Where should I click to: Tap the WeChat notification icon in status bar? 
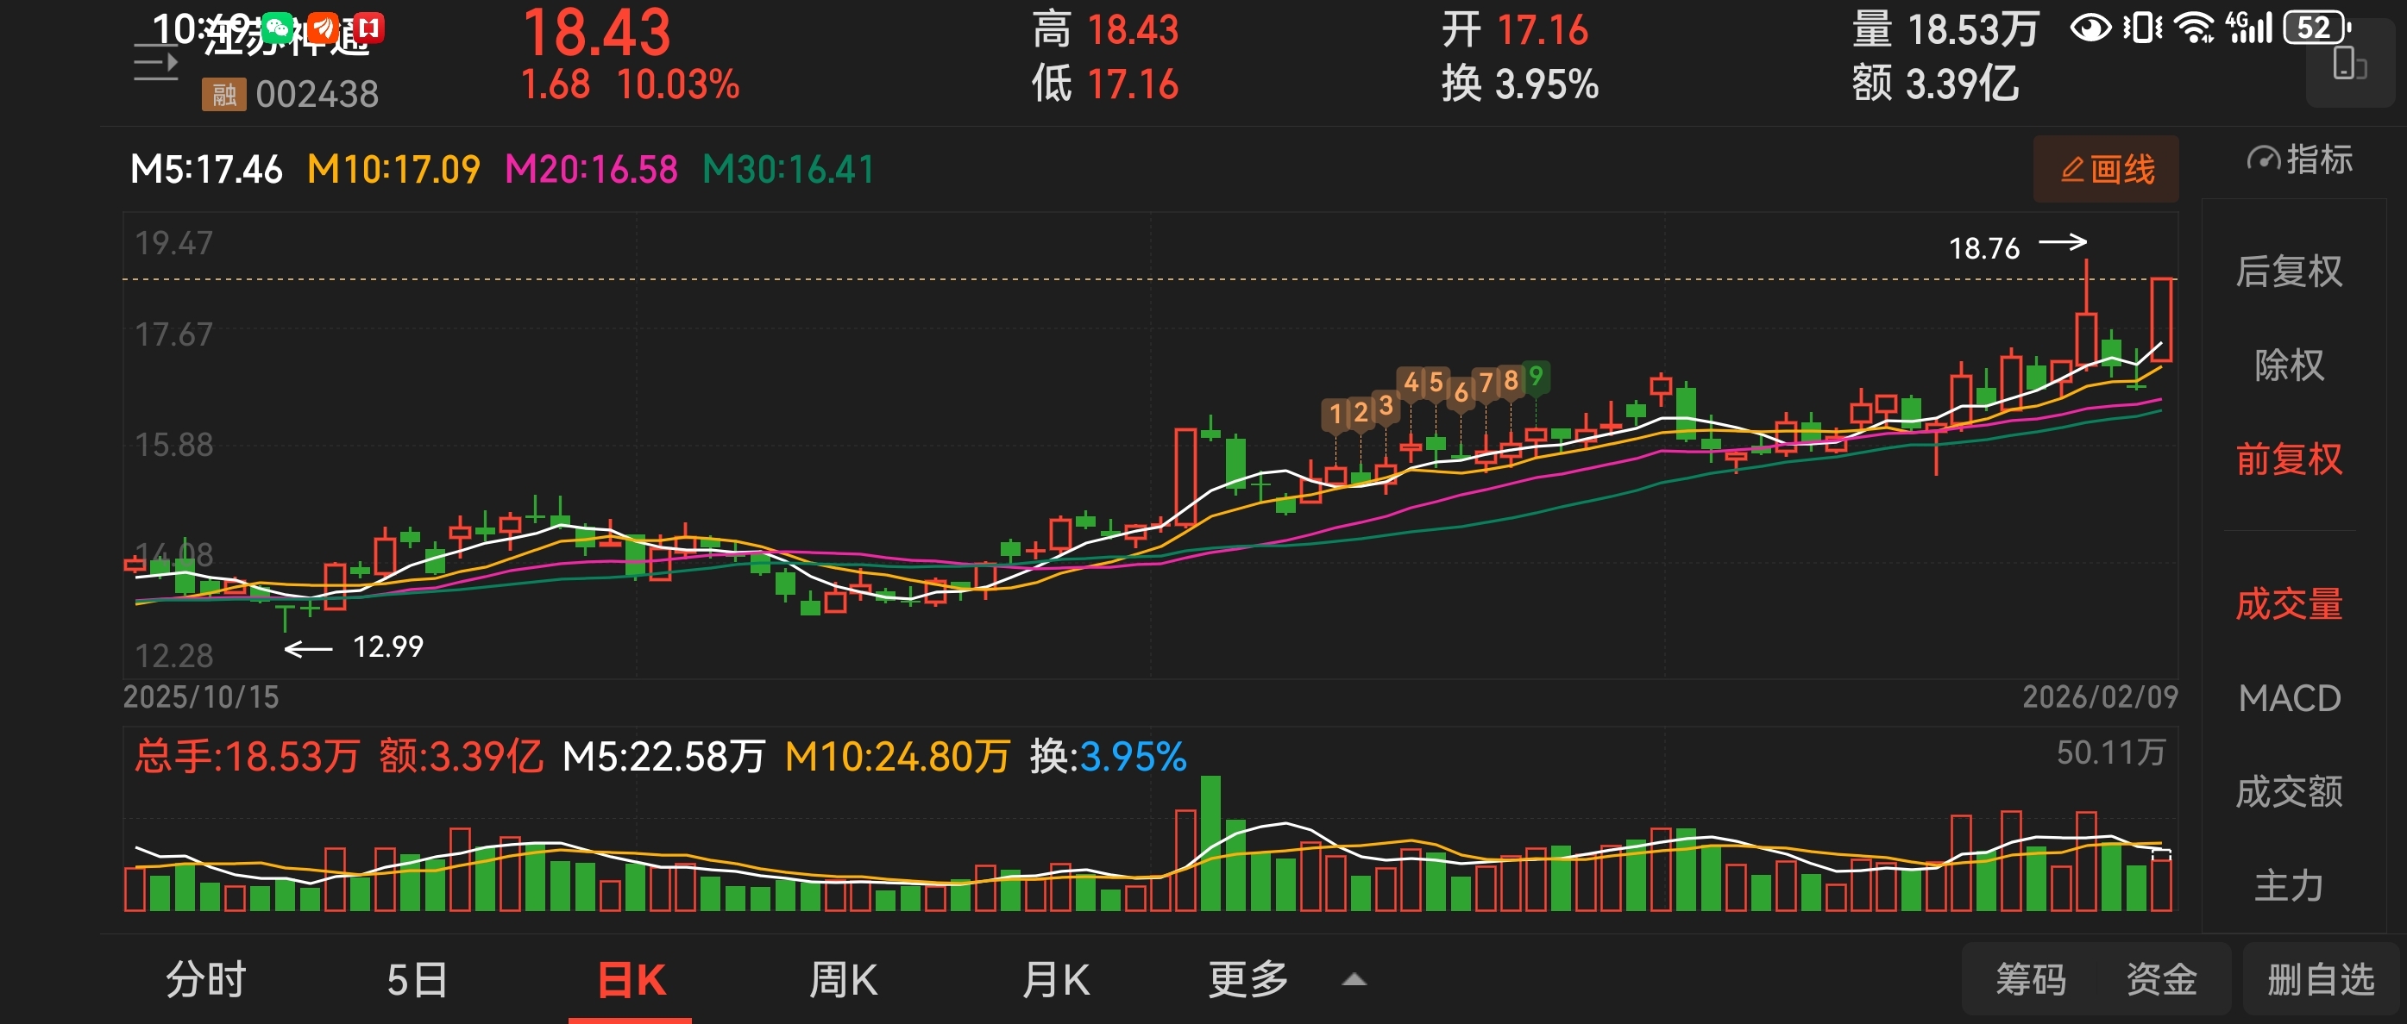click(277, 28)
